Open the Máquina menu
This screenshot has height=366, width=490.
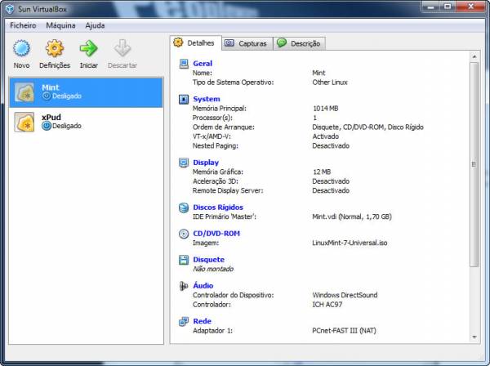(x=60, y=25)
